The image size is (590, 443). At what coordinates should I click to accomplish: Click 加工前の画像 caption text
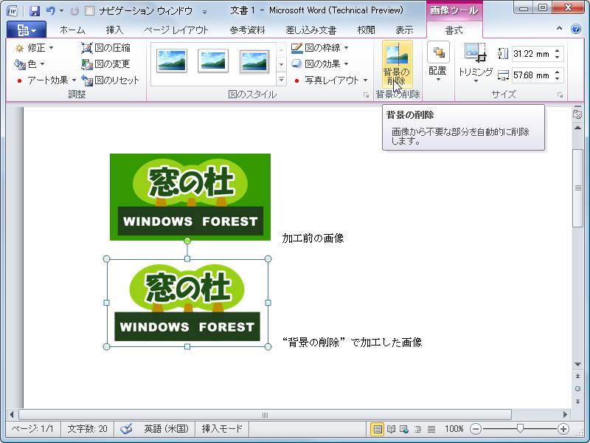[313, 238]
